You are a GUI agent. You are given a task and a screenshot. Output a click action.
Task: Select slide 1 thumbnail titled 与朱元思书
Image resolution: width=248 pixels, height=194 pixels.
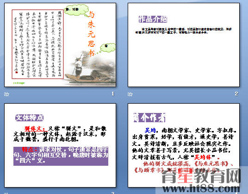click(x=60, y=45)
